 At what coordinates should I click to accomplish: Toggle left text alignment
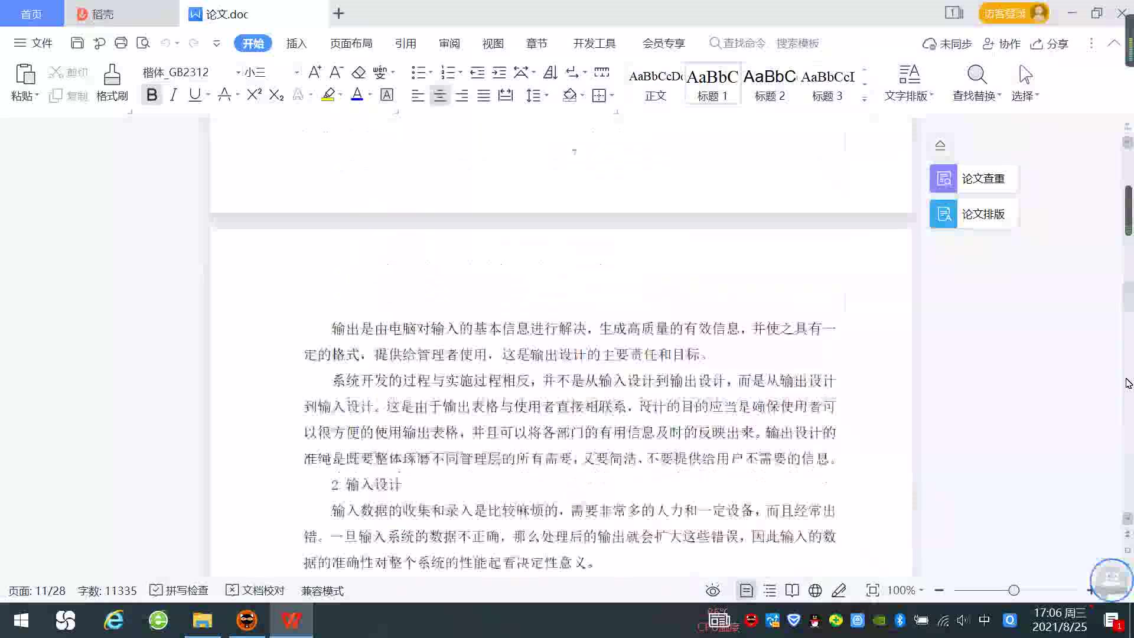(418, 95)
